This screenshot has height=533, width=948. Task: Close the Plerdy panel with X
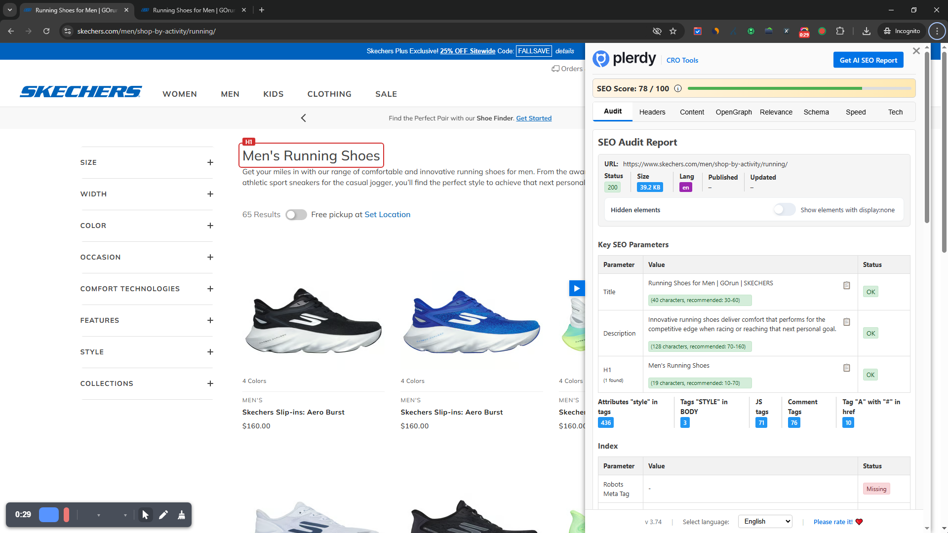(916, 51)
